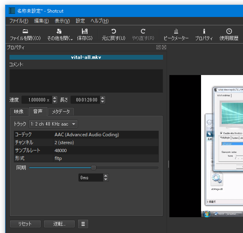
Task: Increase speed with the up arrow
Action: pyautogui.click(x=55, y=98)
